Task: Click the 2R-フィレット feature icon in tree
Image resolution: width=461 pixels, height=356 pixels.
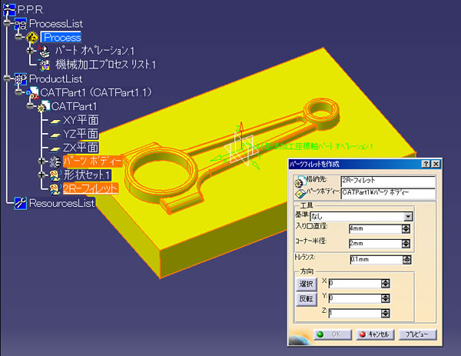Action: pos(54,188)
